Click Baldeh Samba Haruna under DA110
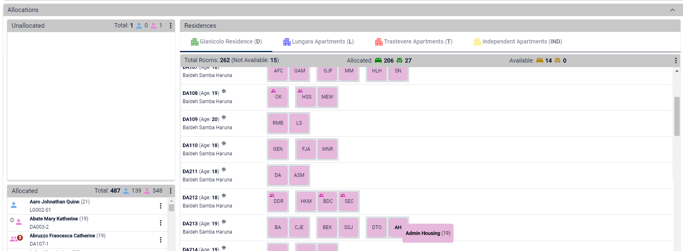 [x=207, y=154]
